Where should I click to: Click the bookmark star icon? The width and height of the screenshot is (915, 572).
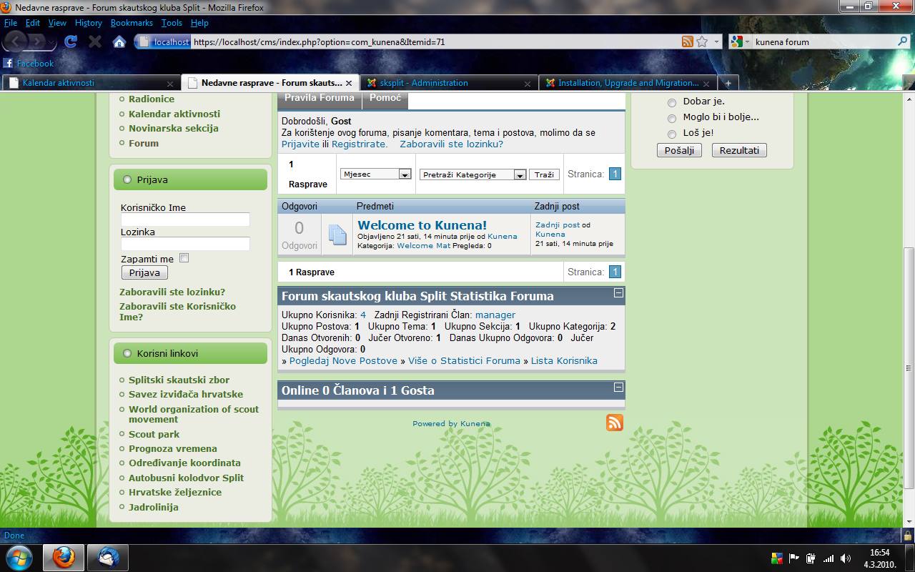pyautogui.click(x=702, y=41)
